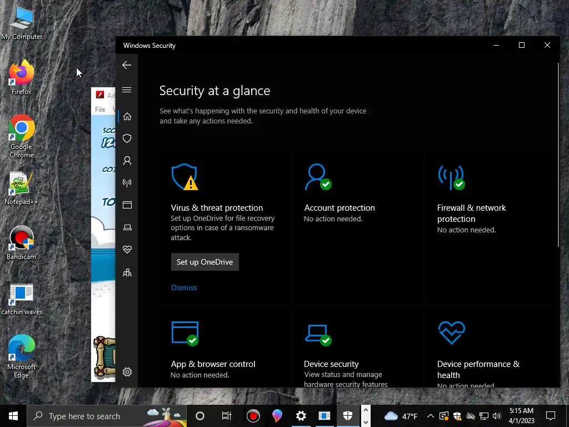Open the Account protection heading
This screenshot has width=569, height=427.
pos(340,208)
